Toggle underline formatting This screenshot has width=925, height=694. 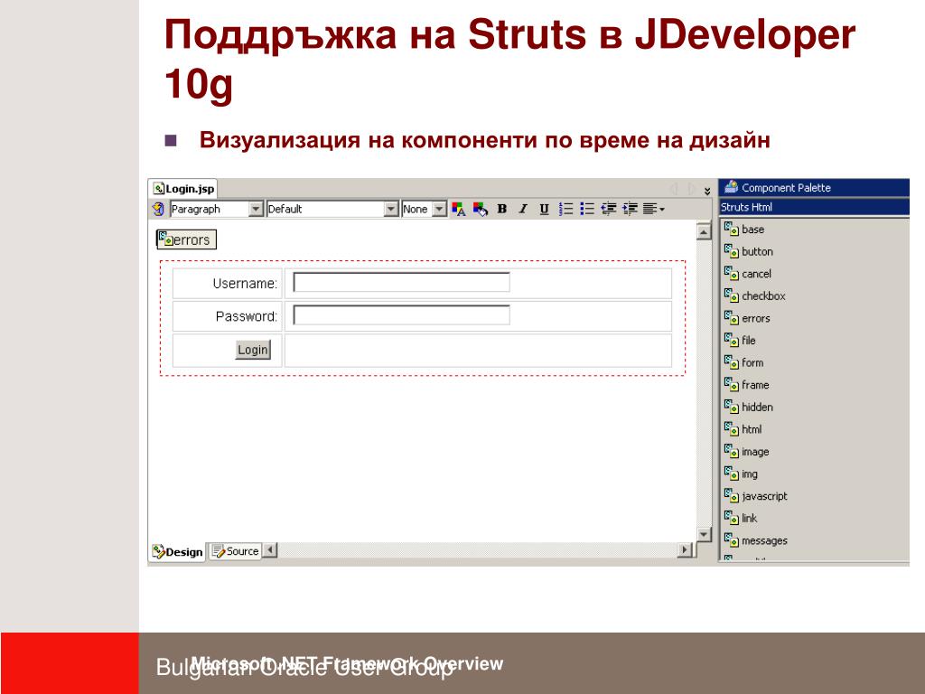(x=544, y=209)
